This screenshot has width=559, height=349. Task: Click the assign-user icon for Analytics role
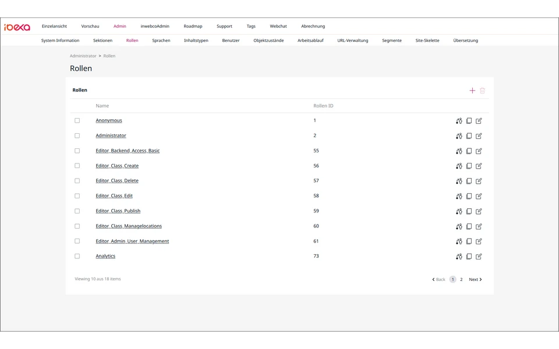pyautogui.click(x=459, y=257)
